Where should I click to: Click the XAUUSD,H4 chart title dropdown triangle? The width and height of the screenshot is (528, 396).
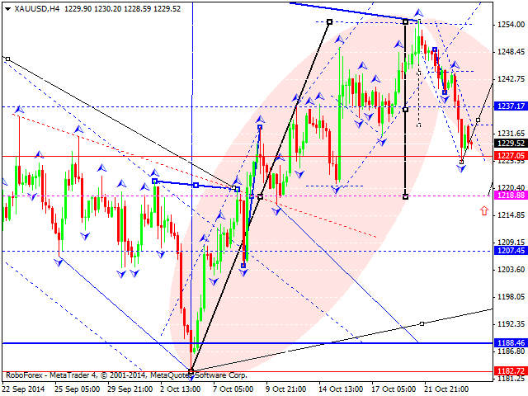tap(7, 9)
